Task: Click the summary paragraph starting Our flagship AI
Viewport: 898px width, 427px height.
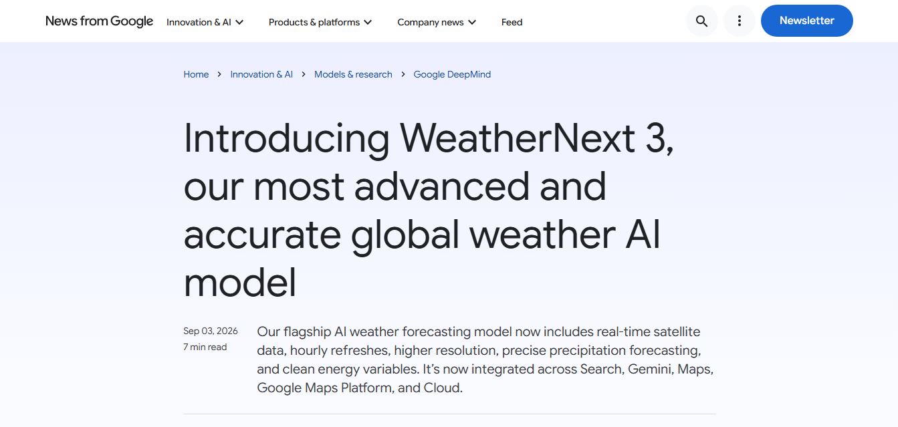Action: point(485,360)
